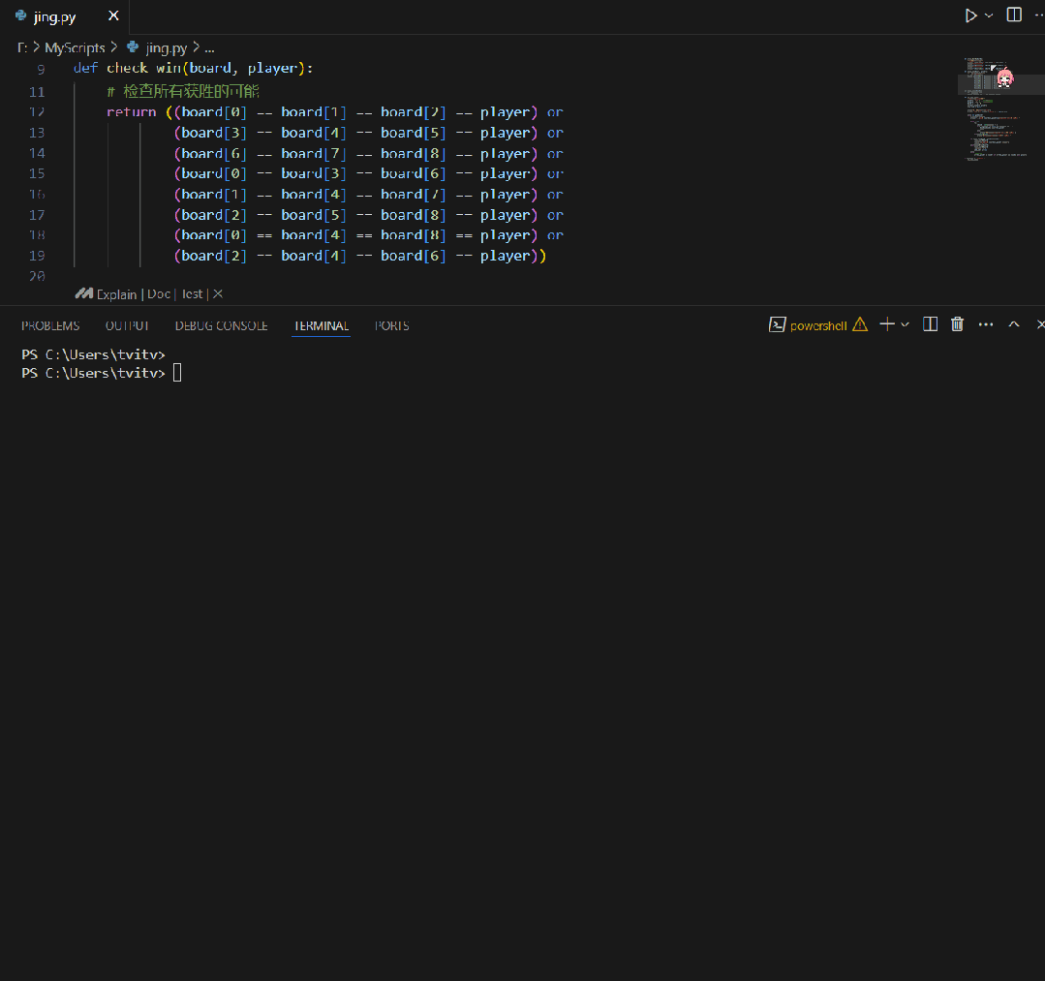Split the editor to the right
This screenshot has height=981, width=1045.
click(x=1014, y=15)
